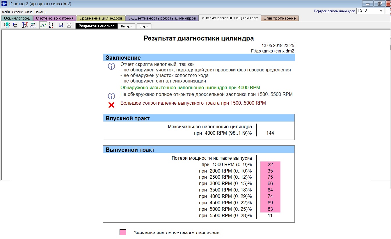The width and height of the screenshot is (391, 239).
Task: Click the max cylinder filling value 144
Action: (270, 133)
